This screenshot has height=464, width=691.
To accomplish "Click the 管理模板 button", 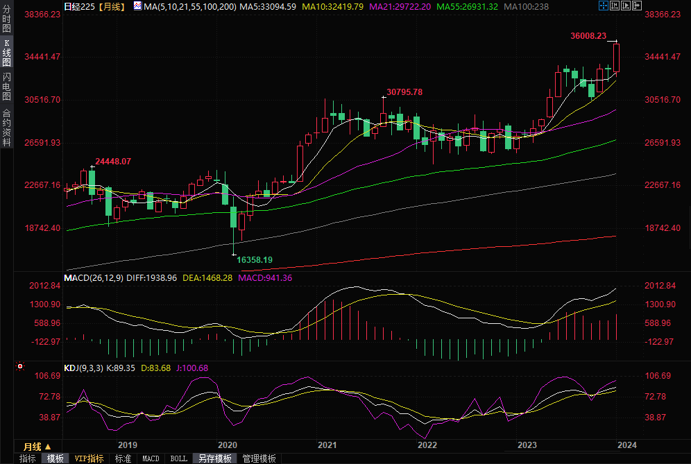I will 258,458.
